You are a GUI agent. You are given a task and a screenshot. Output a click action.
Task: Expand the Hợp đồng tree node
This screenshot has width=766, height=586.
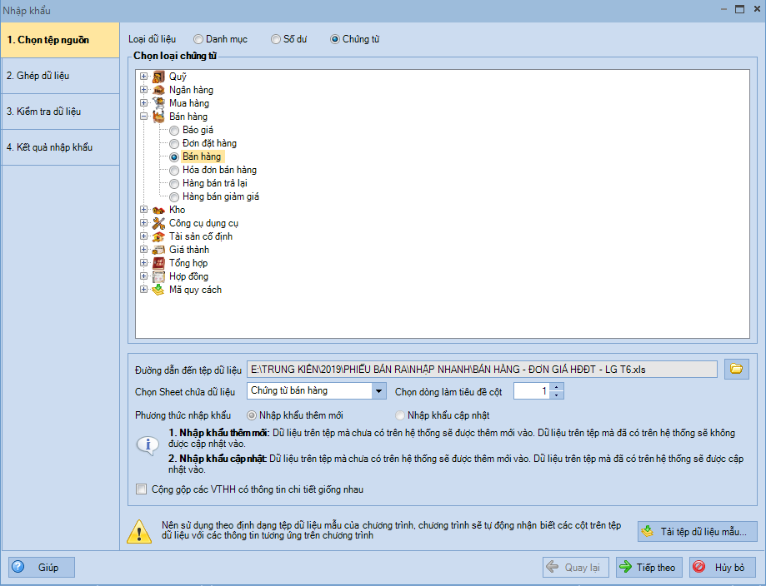tap(143, 276)
